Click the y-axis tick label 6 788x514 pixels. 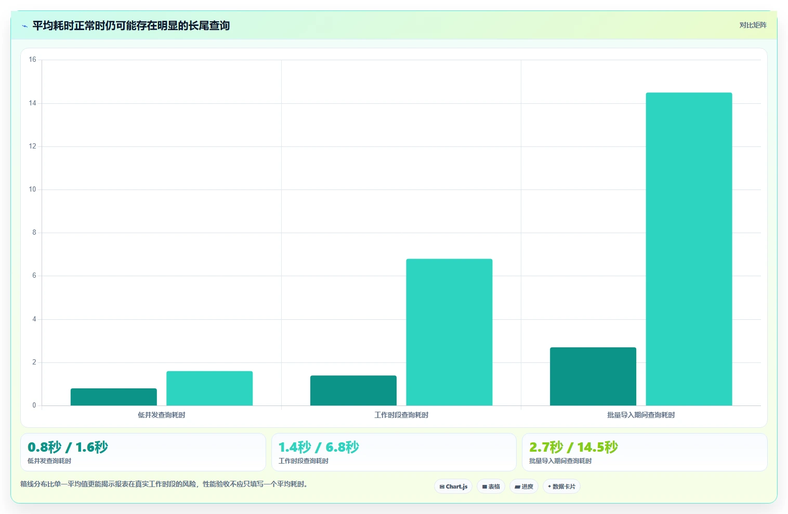pyautogui.click(x=34, y=276)
